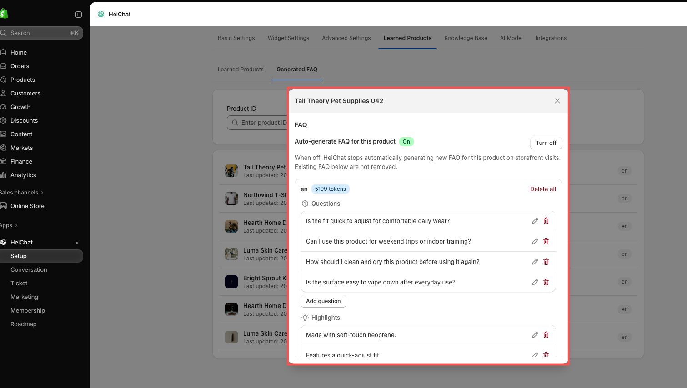Expand the Apps section
687x388 pixels.
point(9,225)
